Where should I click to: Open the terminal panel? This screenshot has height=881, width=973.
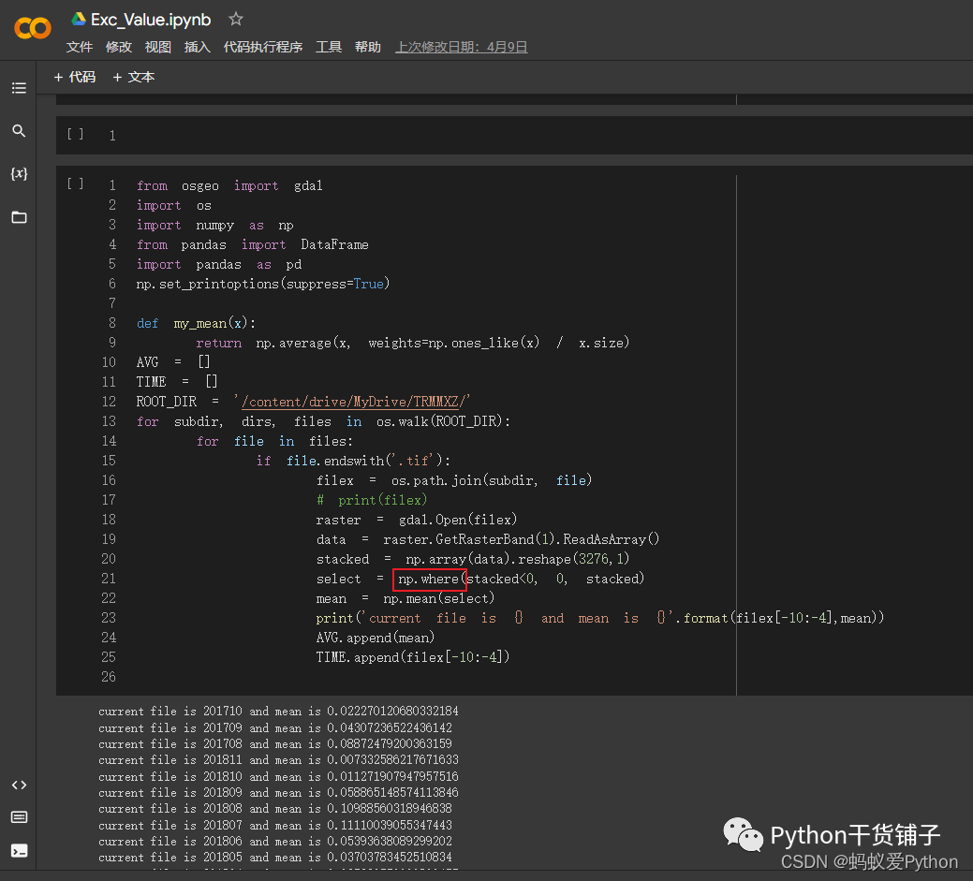19,851
